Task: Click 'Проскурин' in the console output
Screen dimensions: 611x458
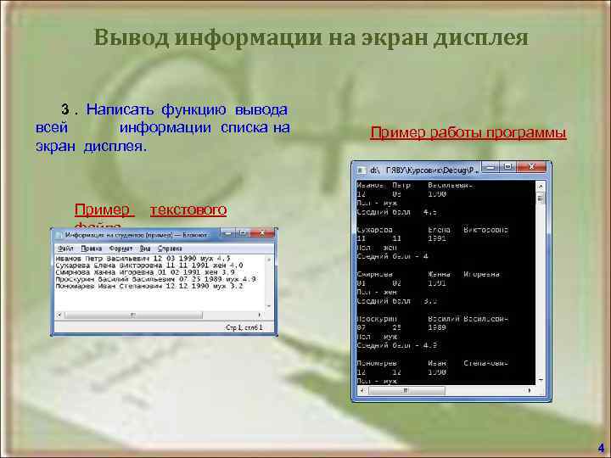Action: pos(377,319)
